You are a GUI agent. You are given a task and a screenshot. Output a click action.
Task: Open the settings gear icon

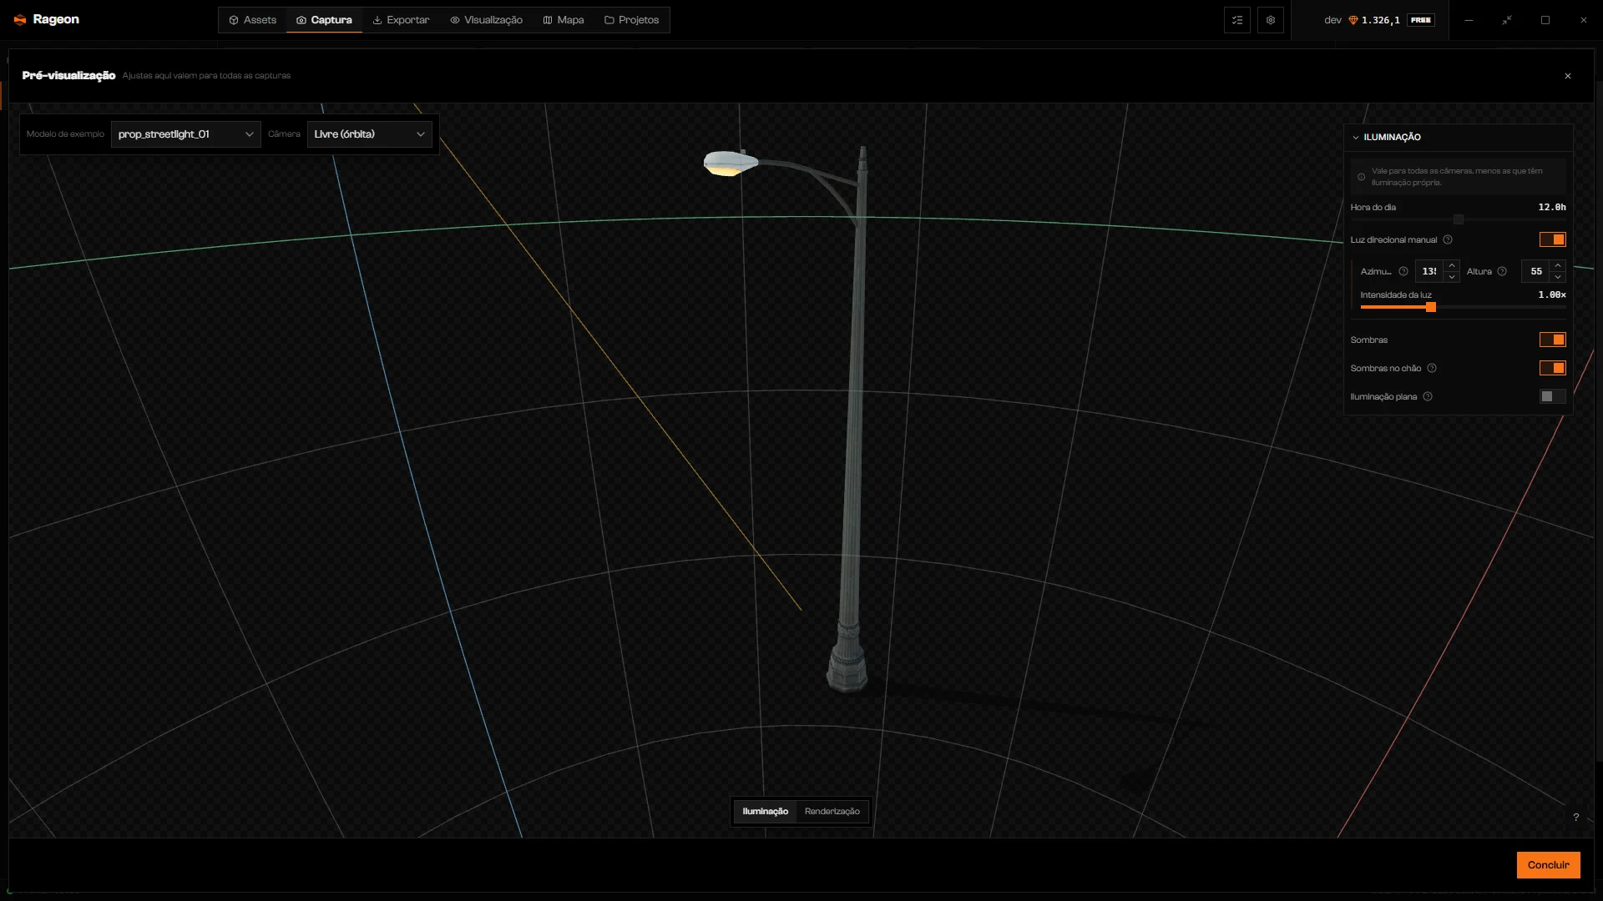coord(1271,20)
